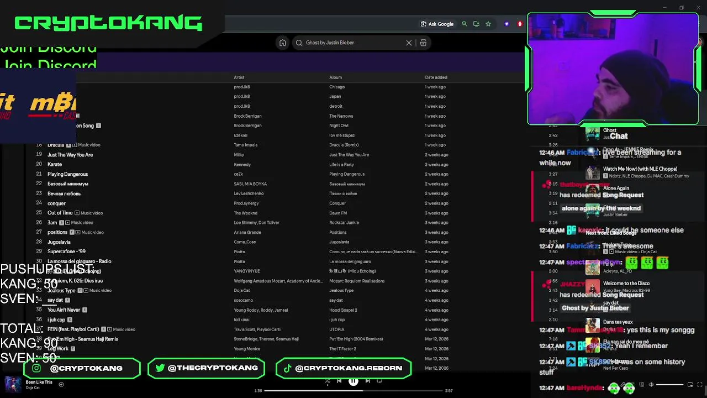
Task: Click the magnifier icon inside the search bar
Action: tap(299, 43)
